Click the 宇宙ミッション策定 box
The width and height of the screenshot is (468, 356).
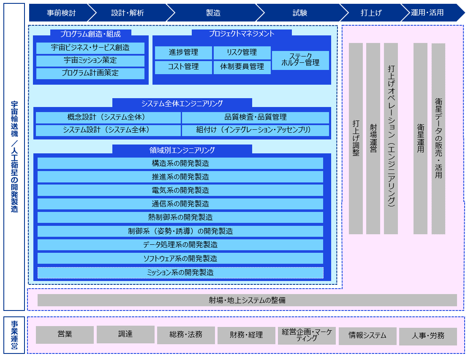pos(90,60)
